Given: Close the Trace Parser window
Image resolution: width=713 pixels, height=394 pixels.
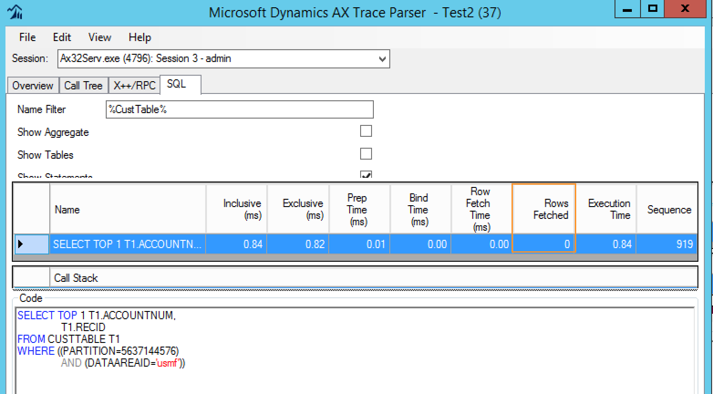Looking at the screenshot, I should tap(685, 9).
